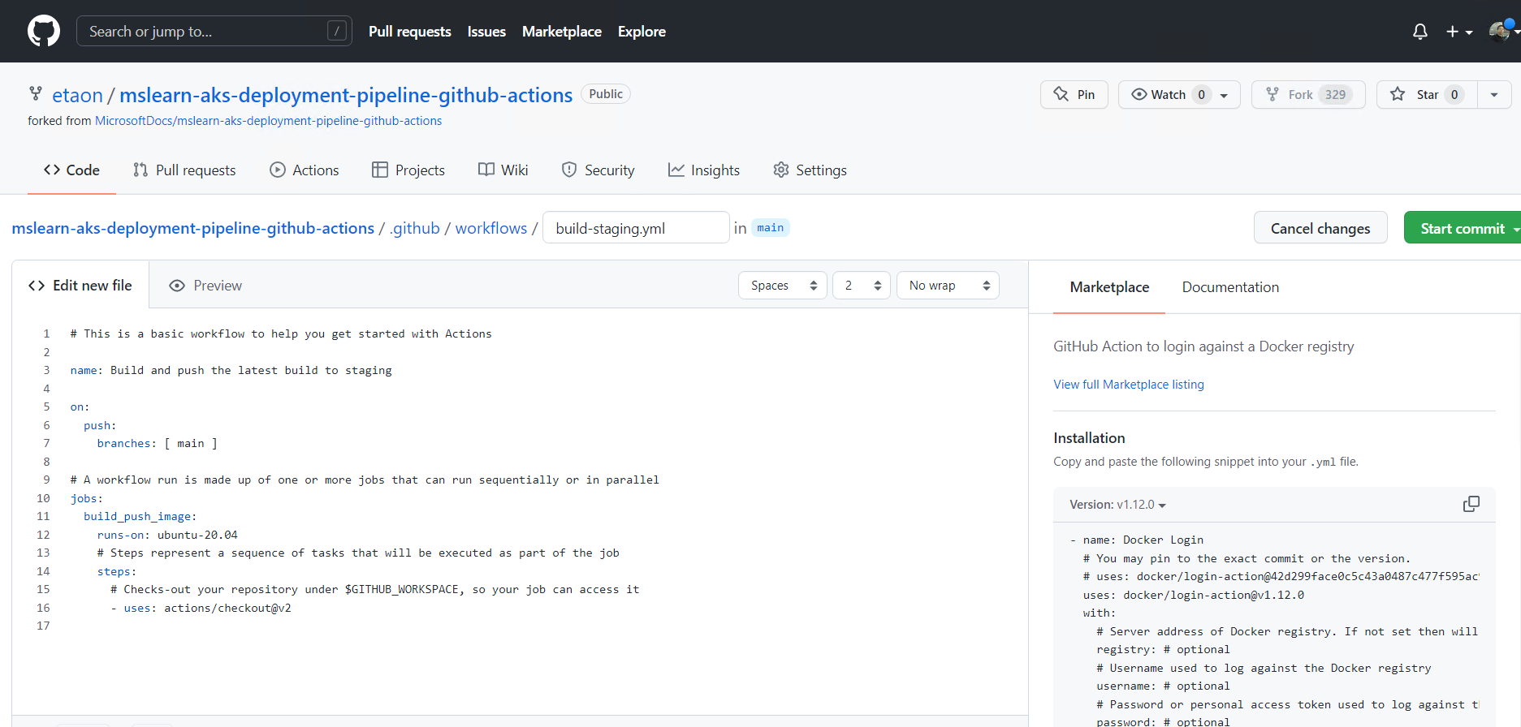
Task: Click line number 10 in gutter
Action: pos(43,498)
